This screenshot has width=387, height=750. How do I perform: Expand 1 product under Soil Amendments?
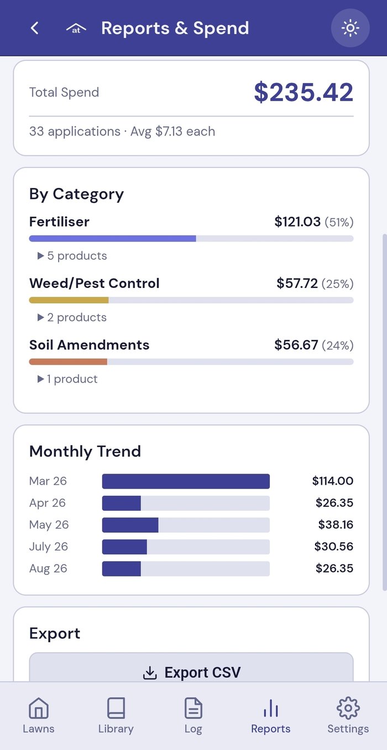coord(67,379)
